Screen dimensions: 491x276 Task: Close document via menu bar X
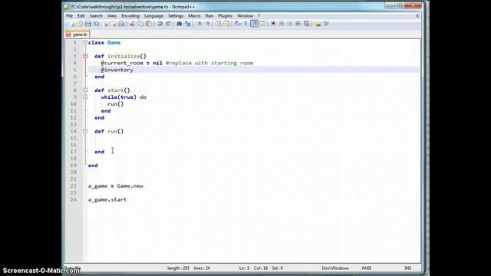[417, 15]
